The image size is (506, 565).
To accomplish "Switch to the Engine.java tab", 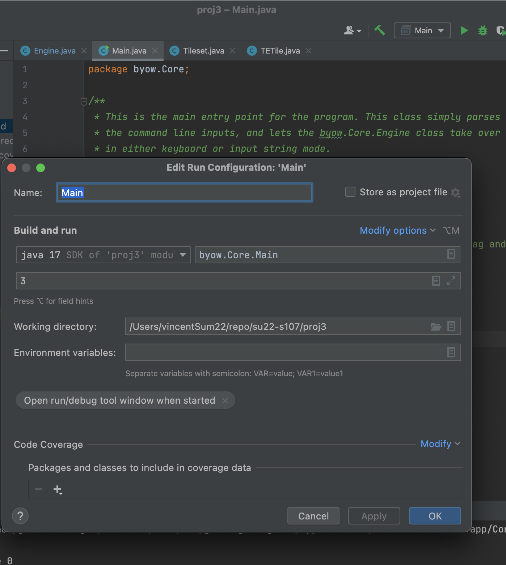I will point(54,51).
